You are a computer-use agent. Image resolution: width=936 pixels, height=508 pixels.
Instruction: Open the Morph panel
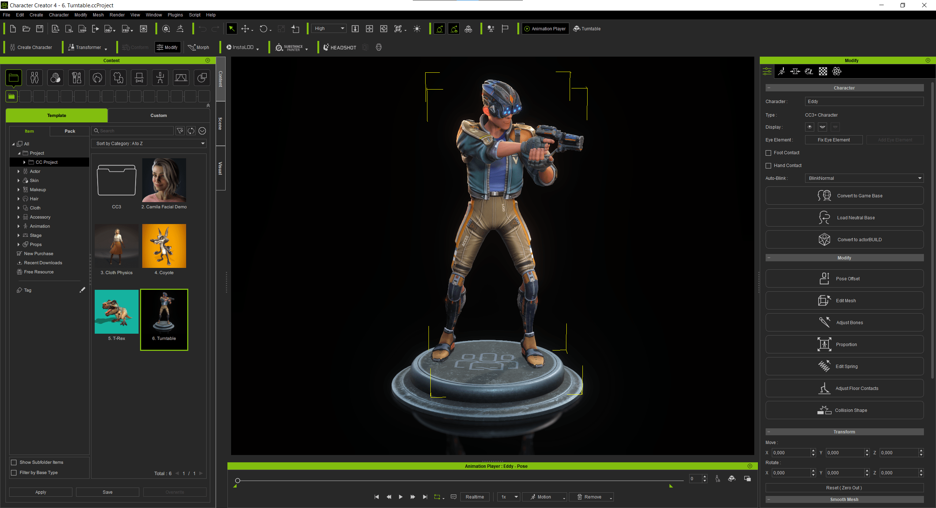coord(199,48)
